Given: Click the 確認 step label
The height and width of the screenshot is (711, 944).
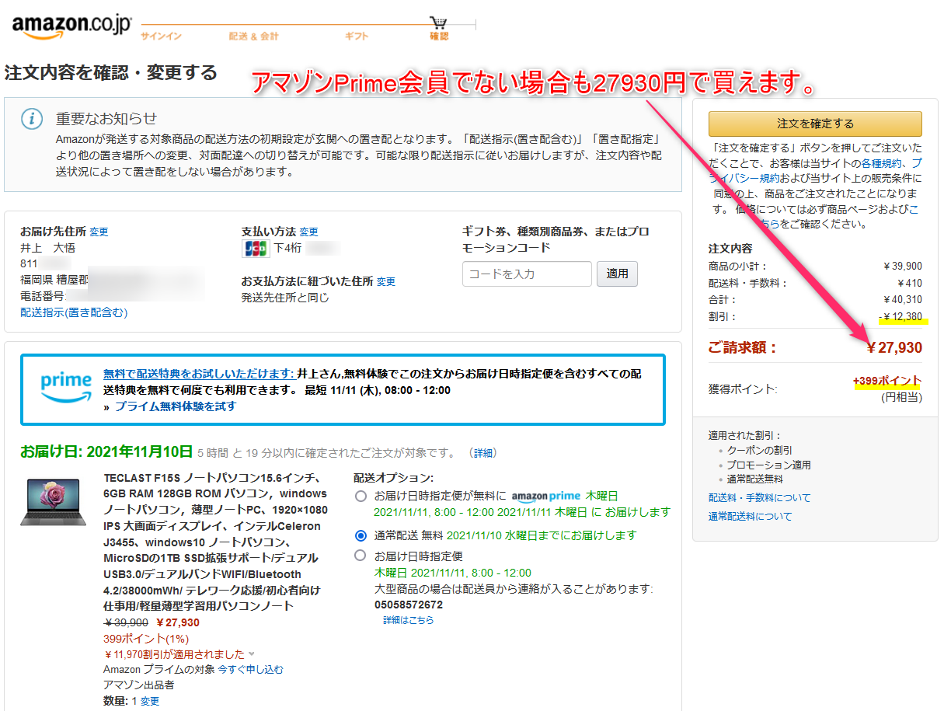Looking at the screenshot, I should click(439, 36).
